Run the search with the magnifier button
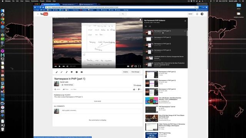 (123, 14)
